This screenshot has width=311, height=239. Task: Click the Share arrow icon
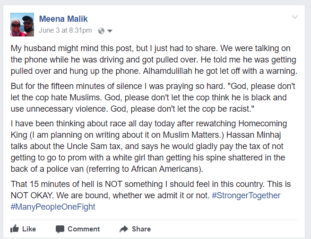[124, 229]
